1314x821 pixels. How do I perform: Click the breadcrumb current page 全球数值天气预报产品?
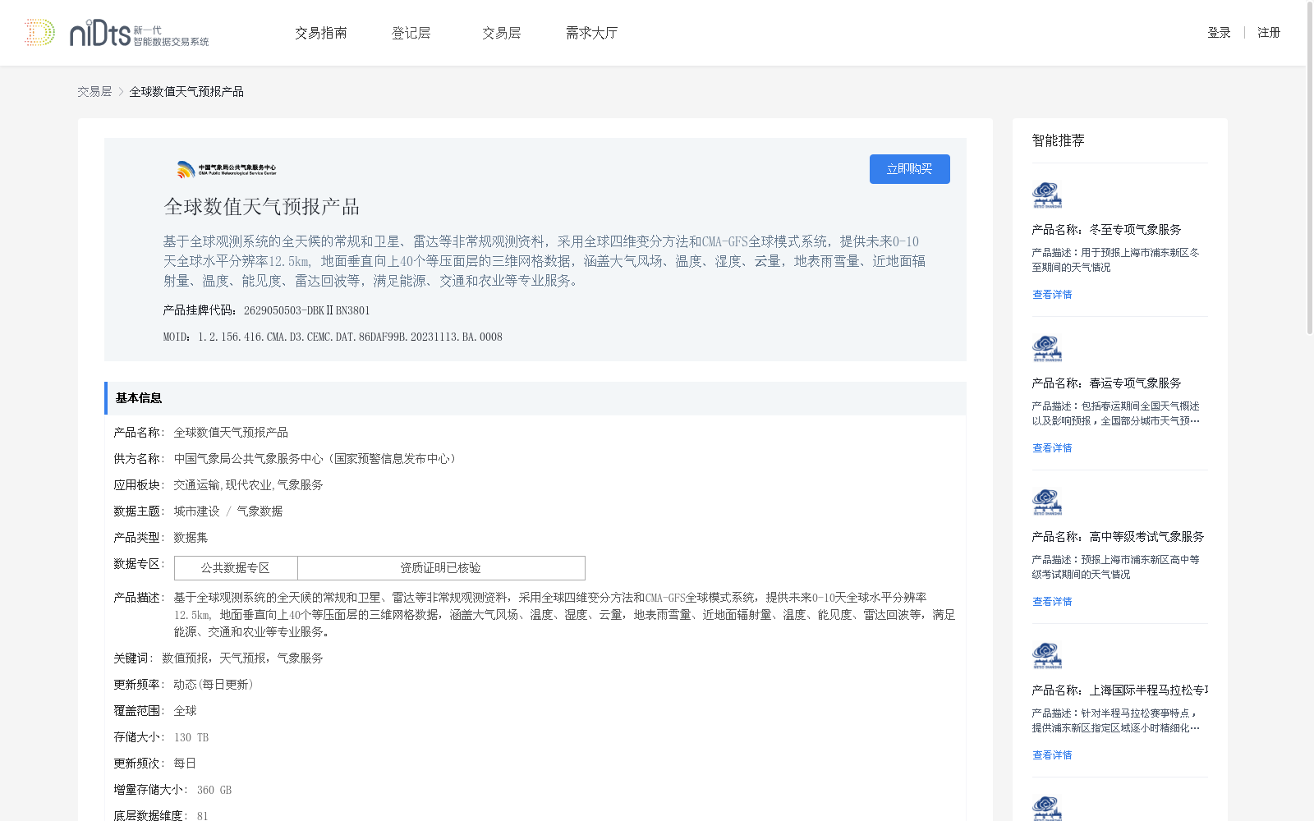pos(186,92)
